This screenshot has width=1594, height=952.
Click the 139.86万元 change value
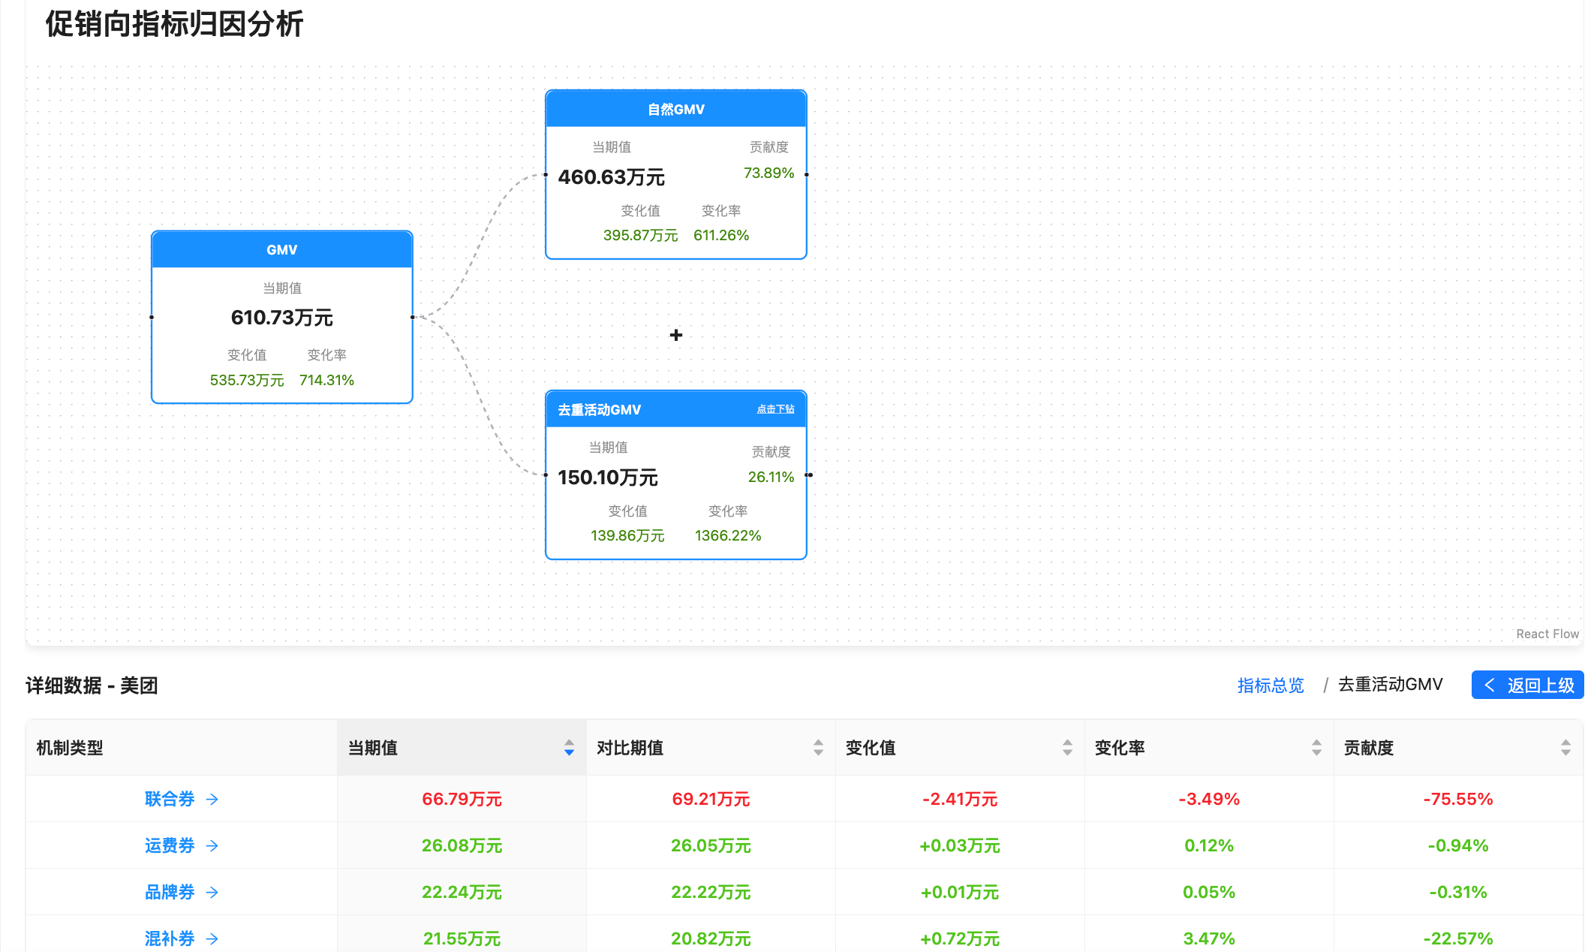[x=627, y=535]
